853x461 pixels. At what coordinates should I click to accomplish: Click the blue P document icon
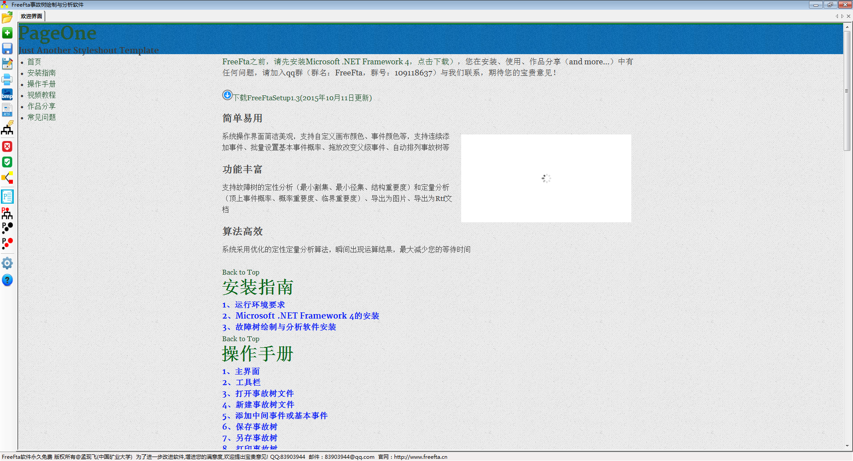tap(7, 196)
